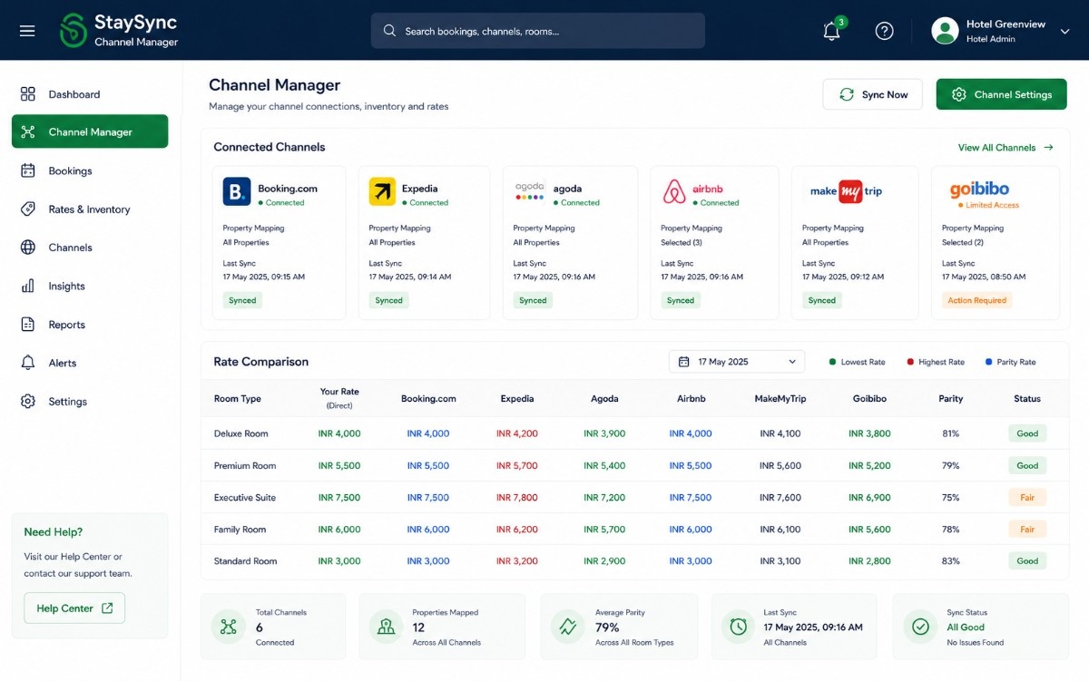Click the Hotel Greenview profile avatar
Viewport: 1089px width, 681px height.
(x=945, y=31)
